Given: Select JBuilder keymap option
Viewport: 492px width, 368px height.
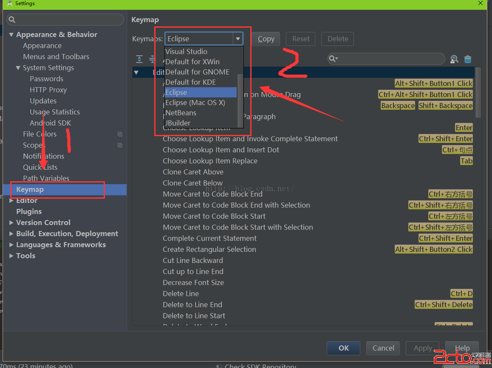Looking at the screenshot, I should tap(201, 123).
